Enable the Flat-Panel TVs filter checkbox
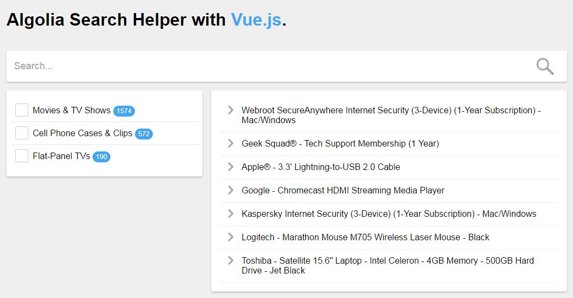Viewport: 573px width, 298px height. (22, 156)
